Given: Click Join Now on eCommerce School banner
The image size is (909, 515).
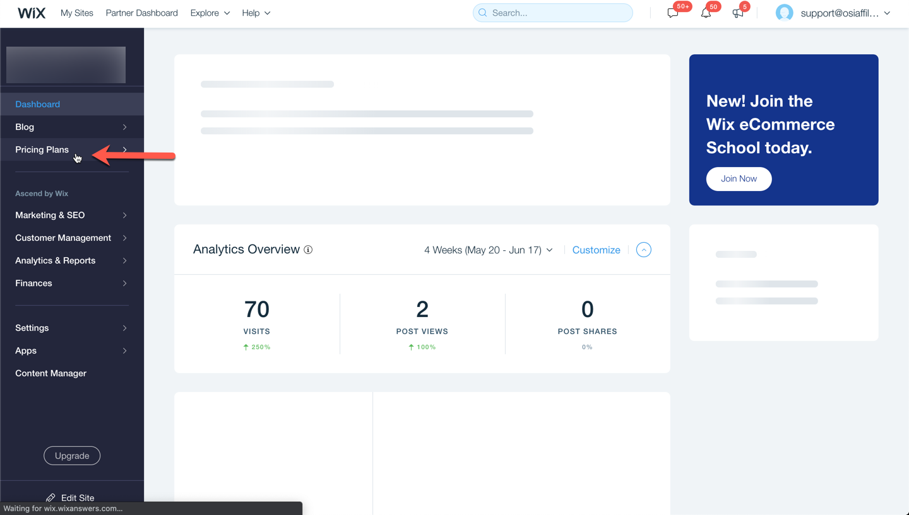Looking at the screenshot, I should 739,179.
